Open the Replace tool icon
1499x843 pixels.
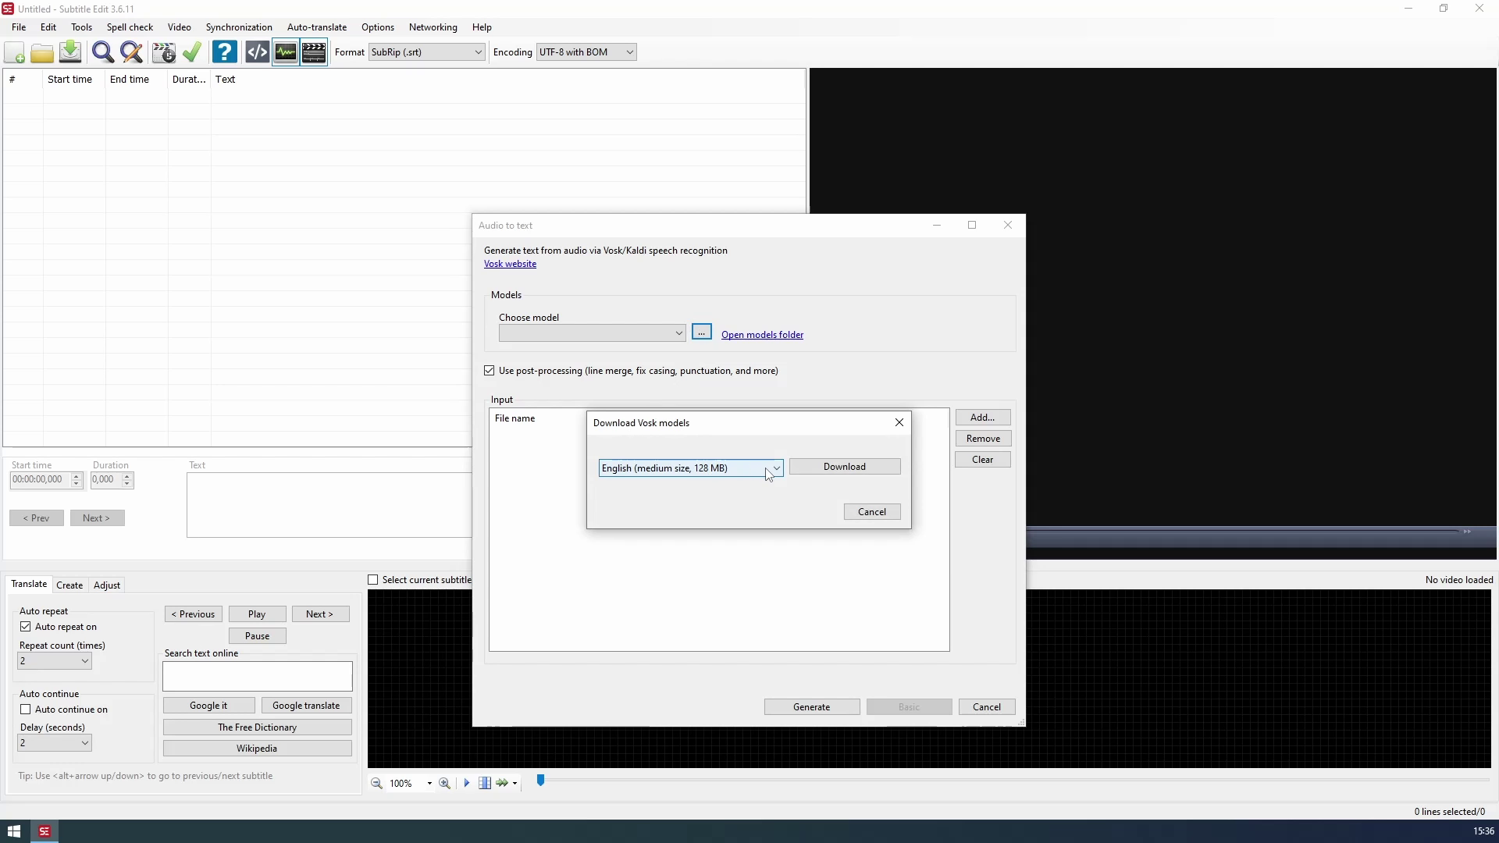[132, 52]
